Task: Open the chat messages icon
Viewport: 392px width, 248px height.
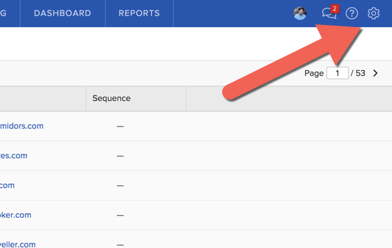Action: 329,13
